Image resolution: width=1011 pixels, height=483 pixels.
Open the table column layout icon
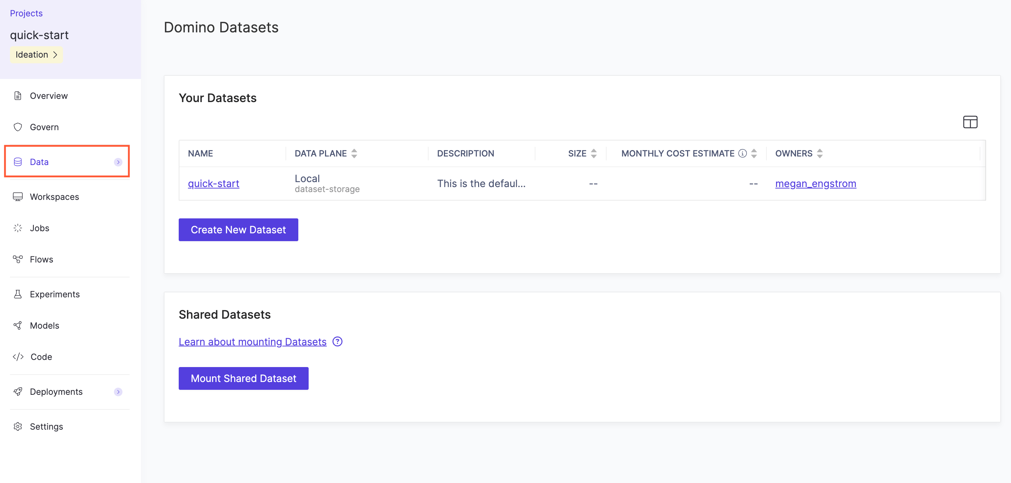970,122
